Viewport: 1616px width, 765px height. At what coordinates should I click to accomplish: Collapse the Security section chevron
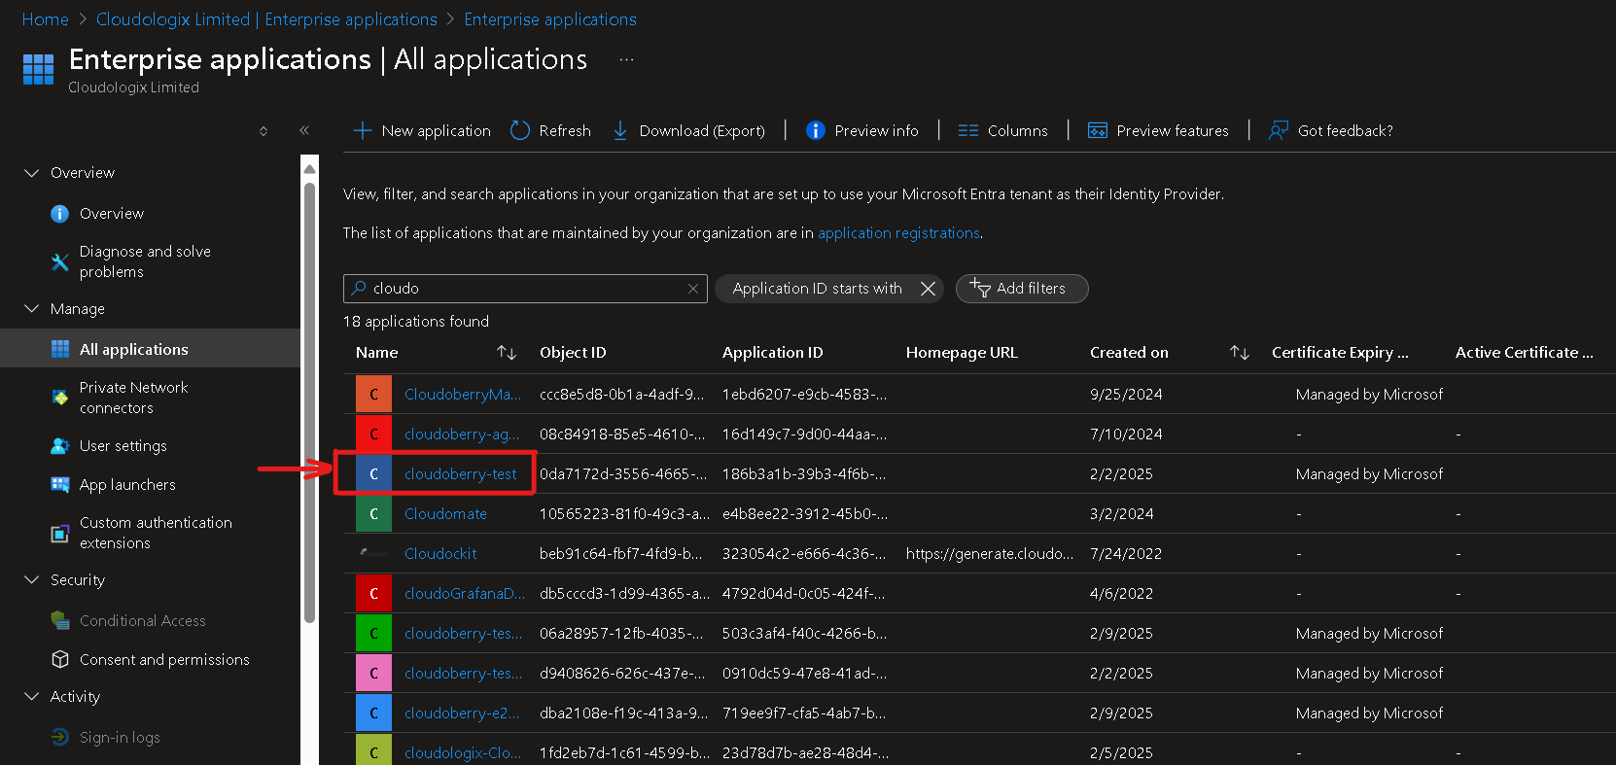tap(31, 580)
